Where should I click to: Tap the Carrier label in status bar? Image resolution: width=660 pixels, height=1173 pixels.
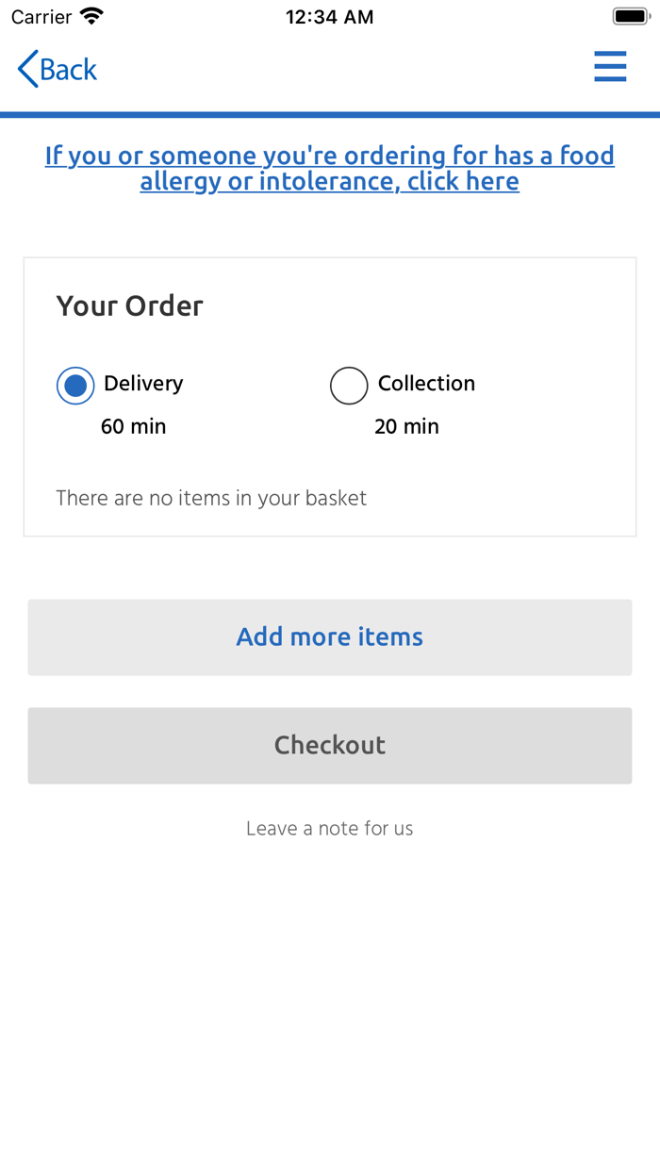click(41, 17)
